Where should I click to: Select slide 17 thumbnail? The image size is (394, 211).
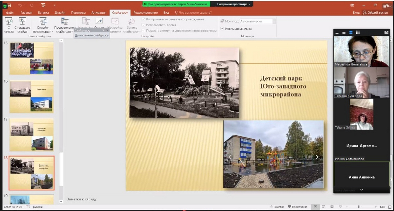pos(32,134)
